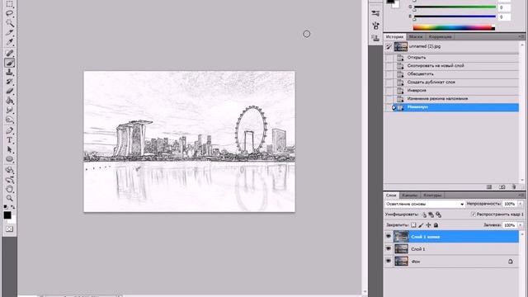Click lock position move icon
The height and width of the screenshot is (297, 528).
[428, 225]
